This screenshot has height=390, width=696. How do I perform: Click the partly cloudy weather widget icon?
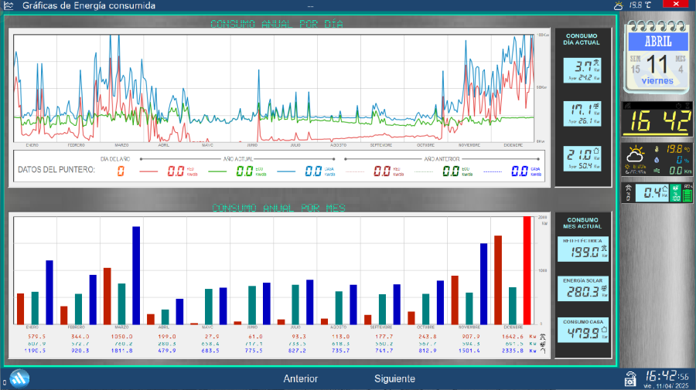639,154
